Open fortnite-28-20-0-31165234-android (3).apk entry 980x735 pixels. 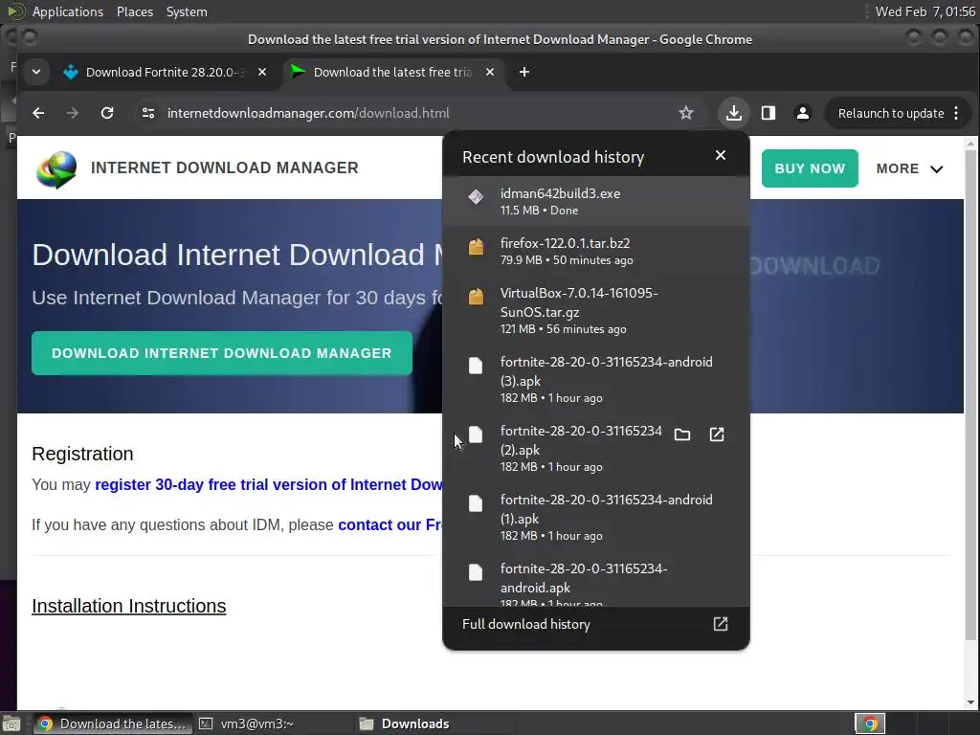pos(595,379)
